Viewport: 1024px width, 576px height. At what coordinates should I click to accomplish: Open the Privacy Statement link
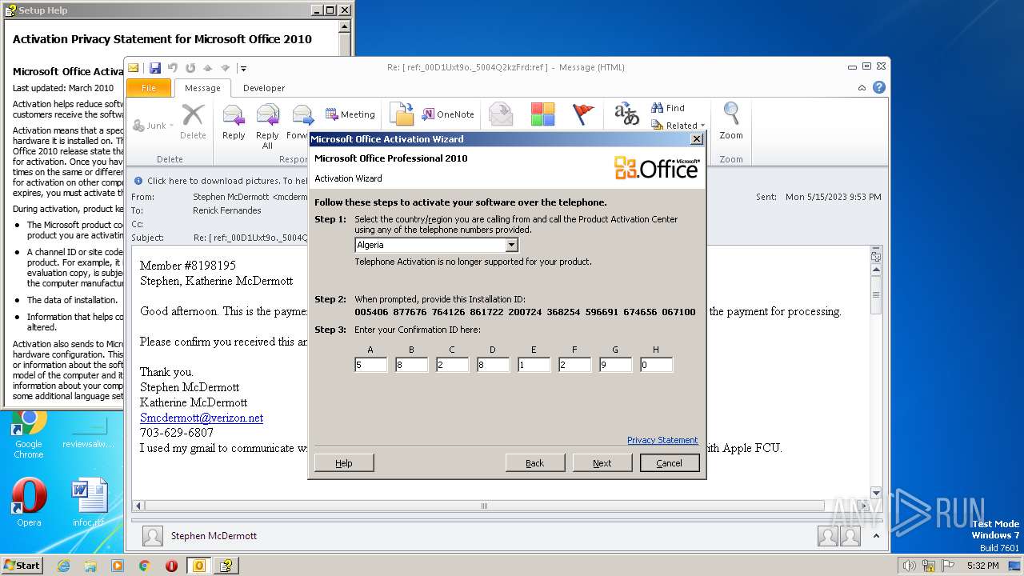pyautogui.click(x=662, y=440)
